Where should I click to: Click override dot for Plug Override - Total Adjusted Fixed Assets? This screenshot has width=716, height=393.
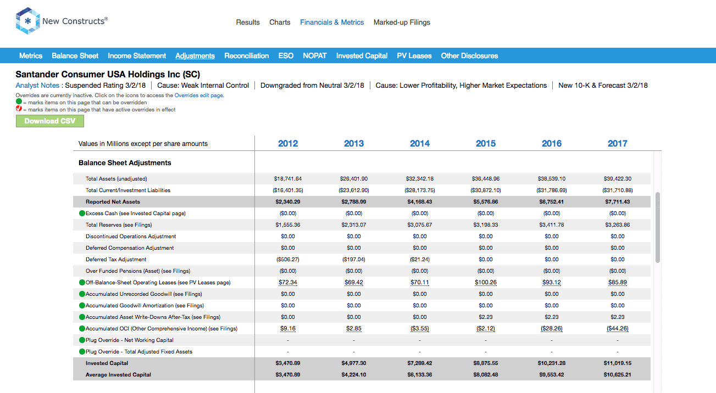[x=82, y=351]
